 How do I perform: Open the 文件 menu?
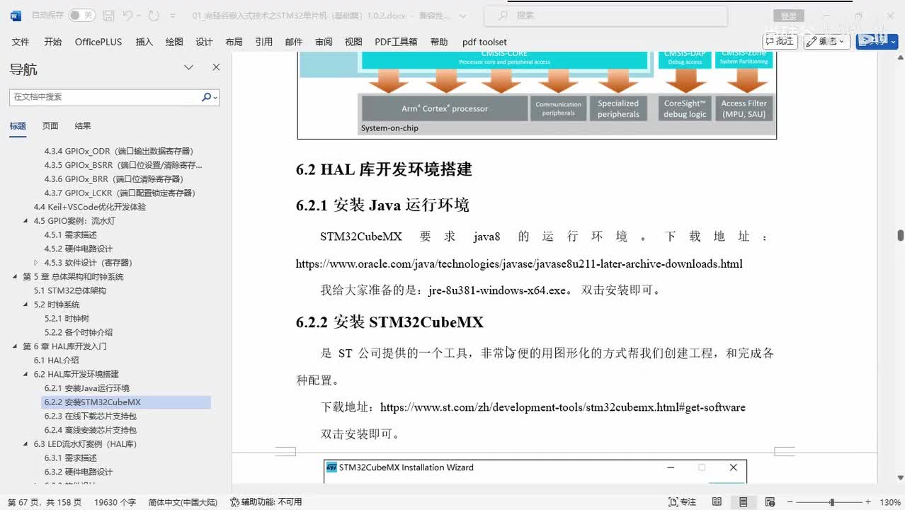[x=21, y=42]
